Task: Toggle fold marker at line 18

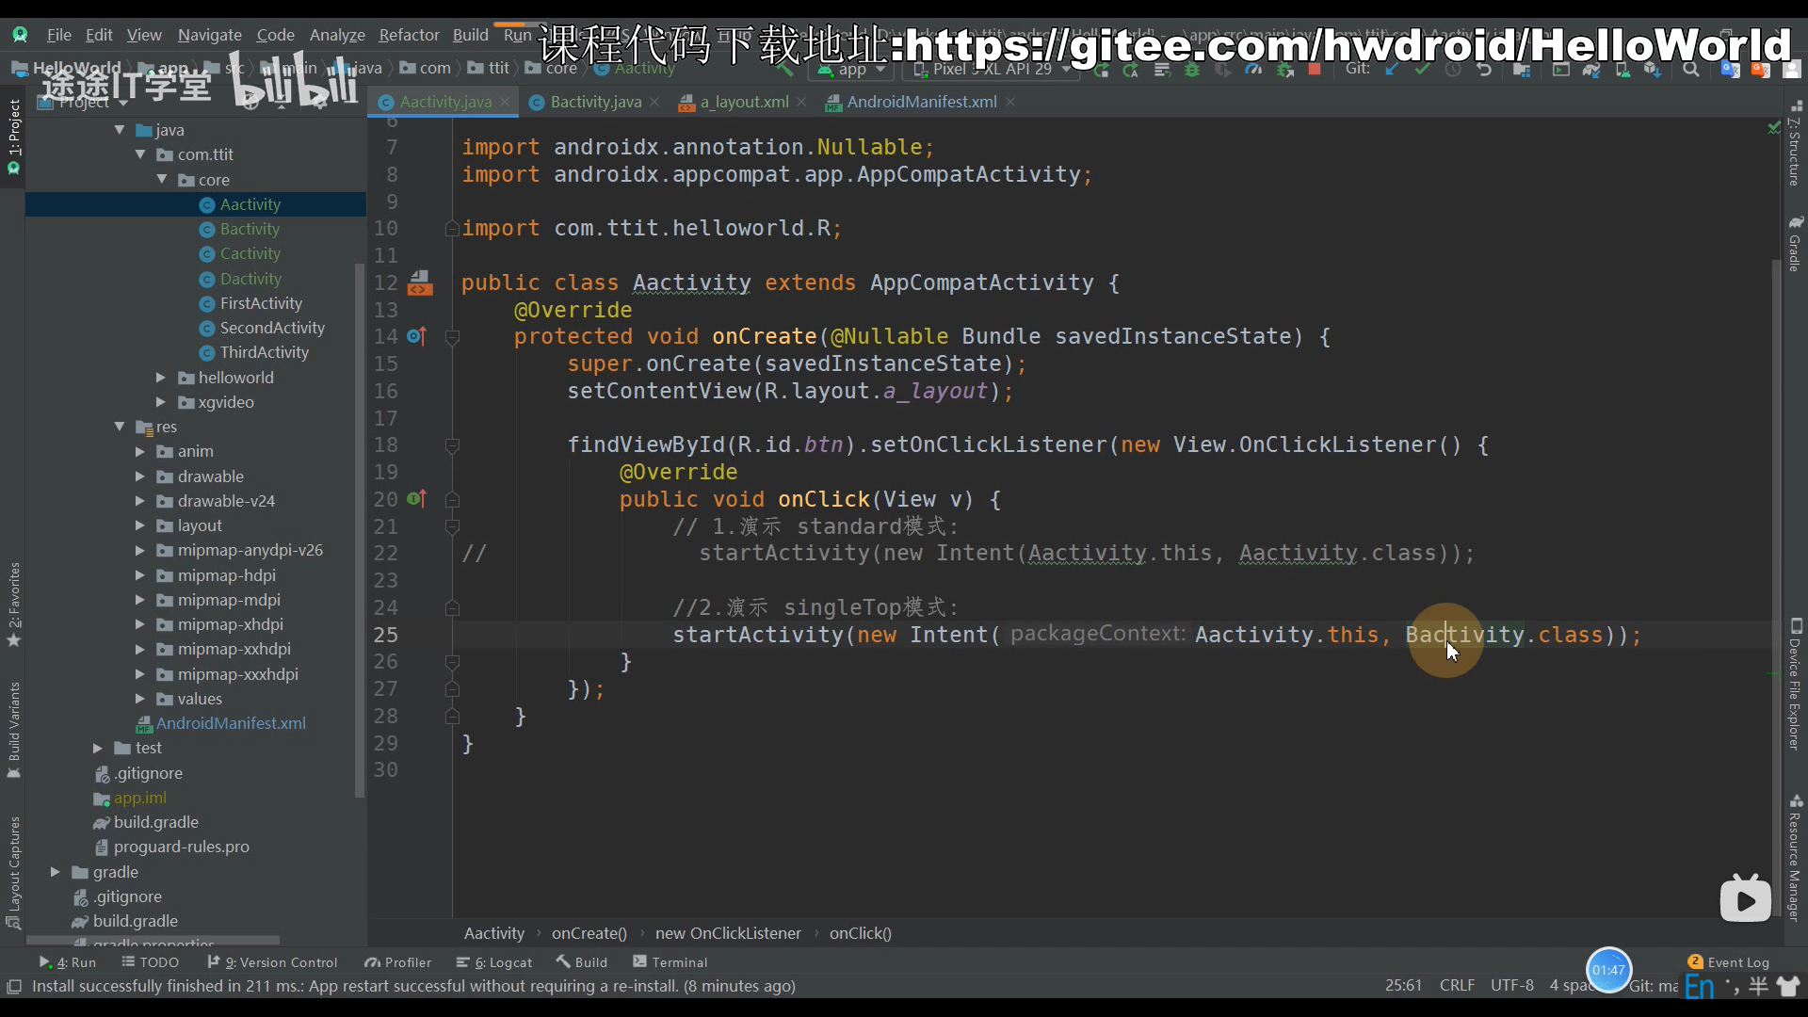Action: coord(452,445)
